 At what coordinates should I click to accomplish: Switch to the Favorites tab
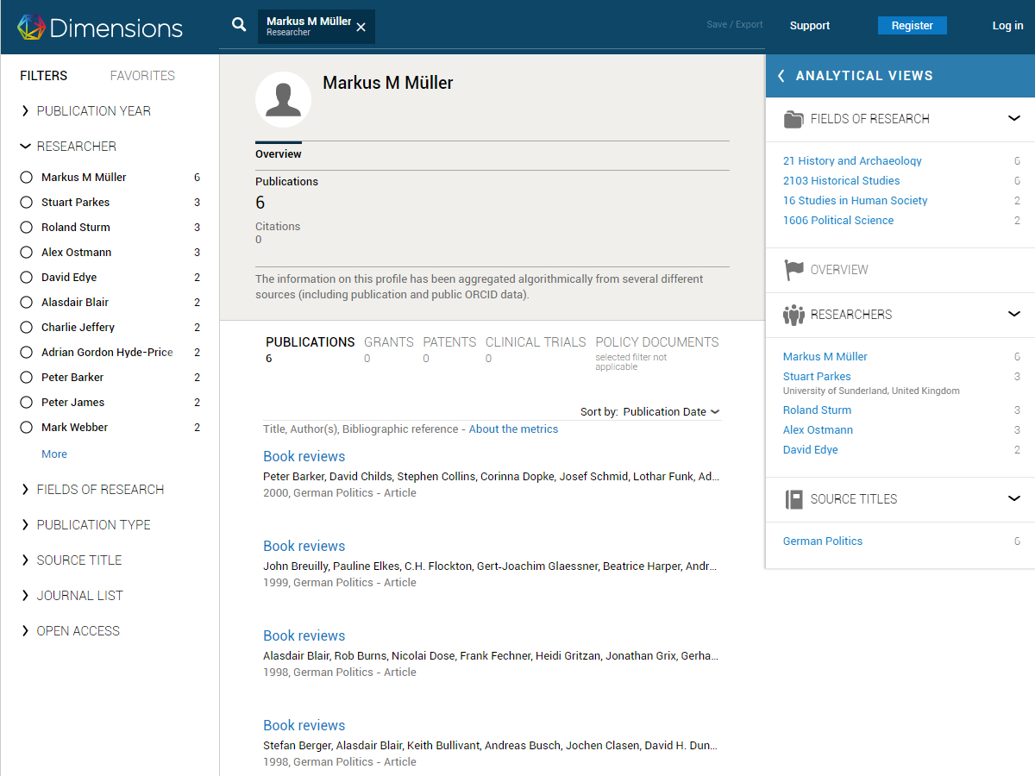tap(142, 76)
